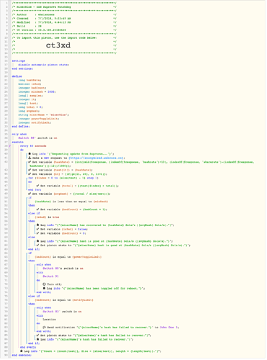Click the "Switch 91" device on line 70
Screen dimensions: 267x360
coord(51,276)
